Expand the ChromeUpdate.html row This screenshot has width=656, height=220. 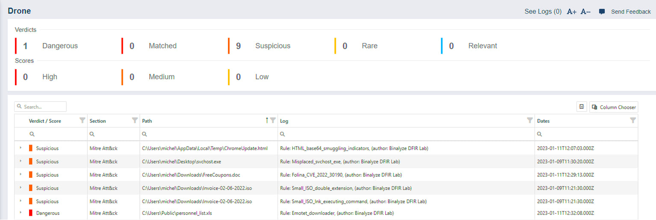pyautogui.click(x=20, y=148)
